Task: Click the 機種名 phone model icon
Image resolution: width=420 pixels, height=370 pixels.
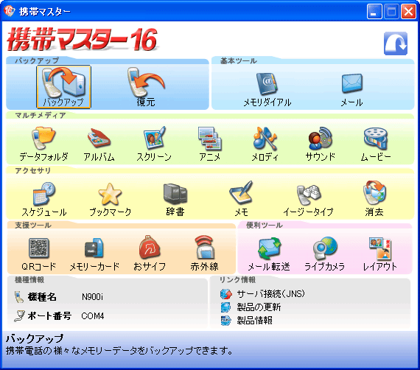Action: click(x=18, y=297)
